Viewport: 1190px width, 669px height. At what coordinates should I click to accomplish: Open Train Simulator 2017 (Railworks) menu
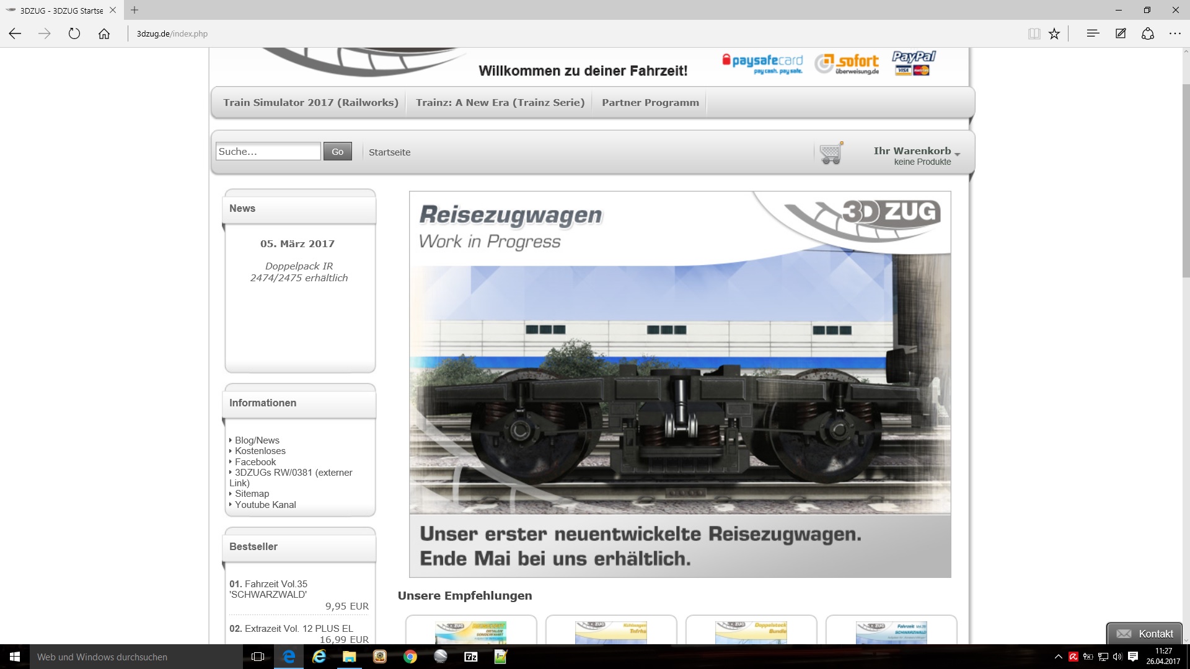[311, 103]
